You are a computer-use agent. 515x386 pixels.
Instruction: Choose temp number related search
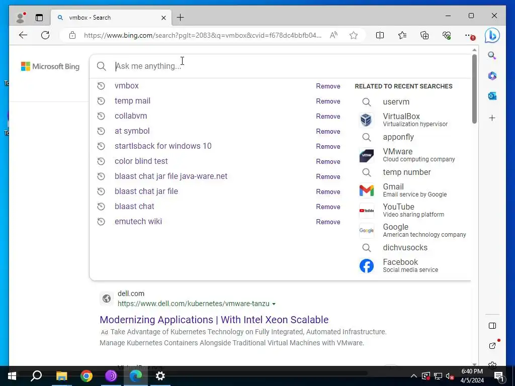(x=406, y=172)
